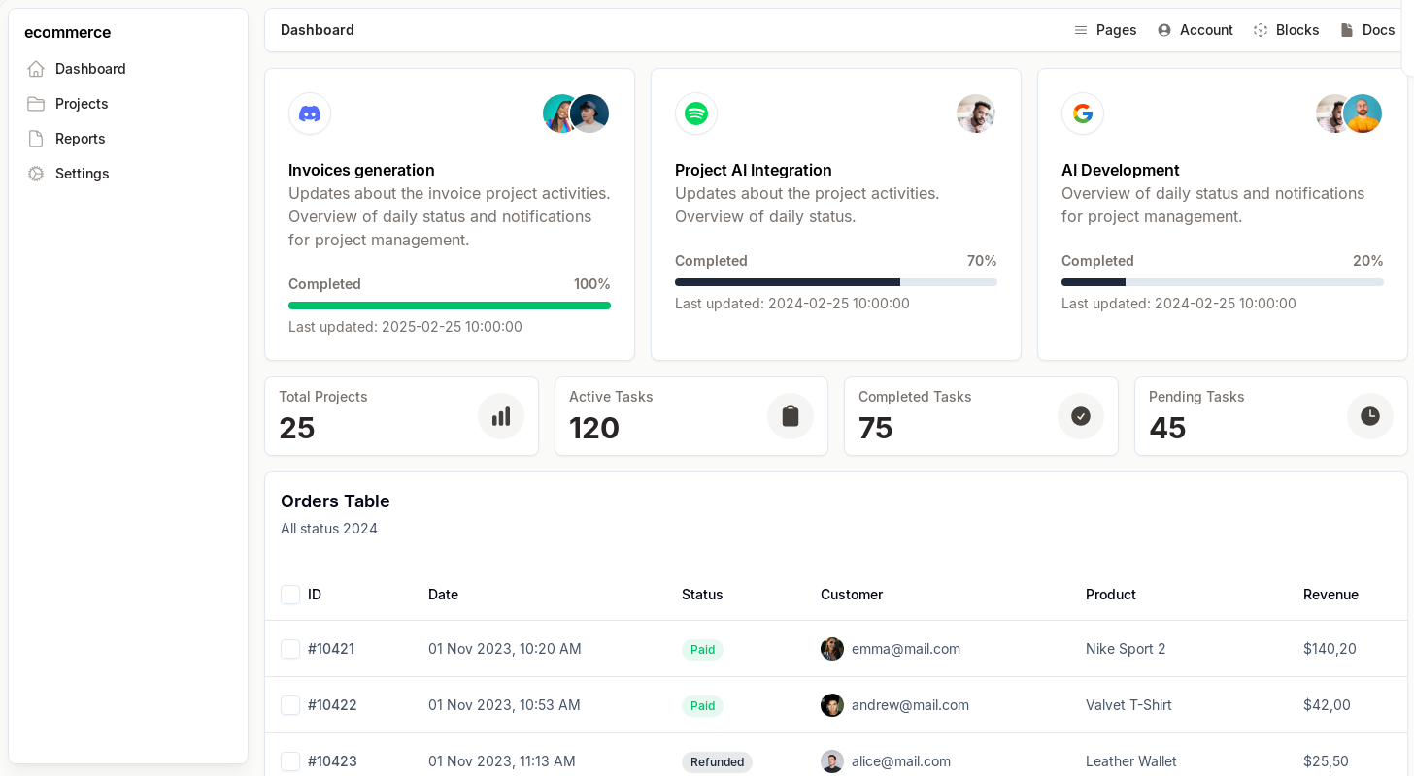Click the bar chart icon in Total Projects
The height and width of the screenshot is (776, 1414).
click(501, 416)
